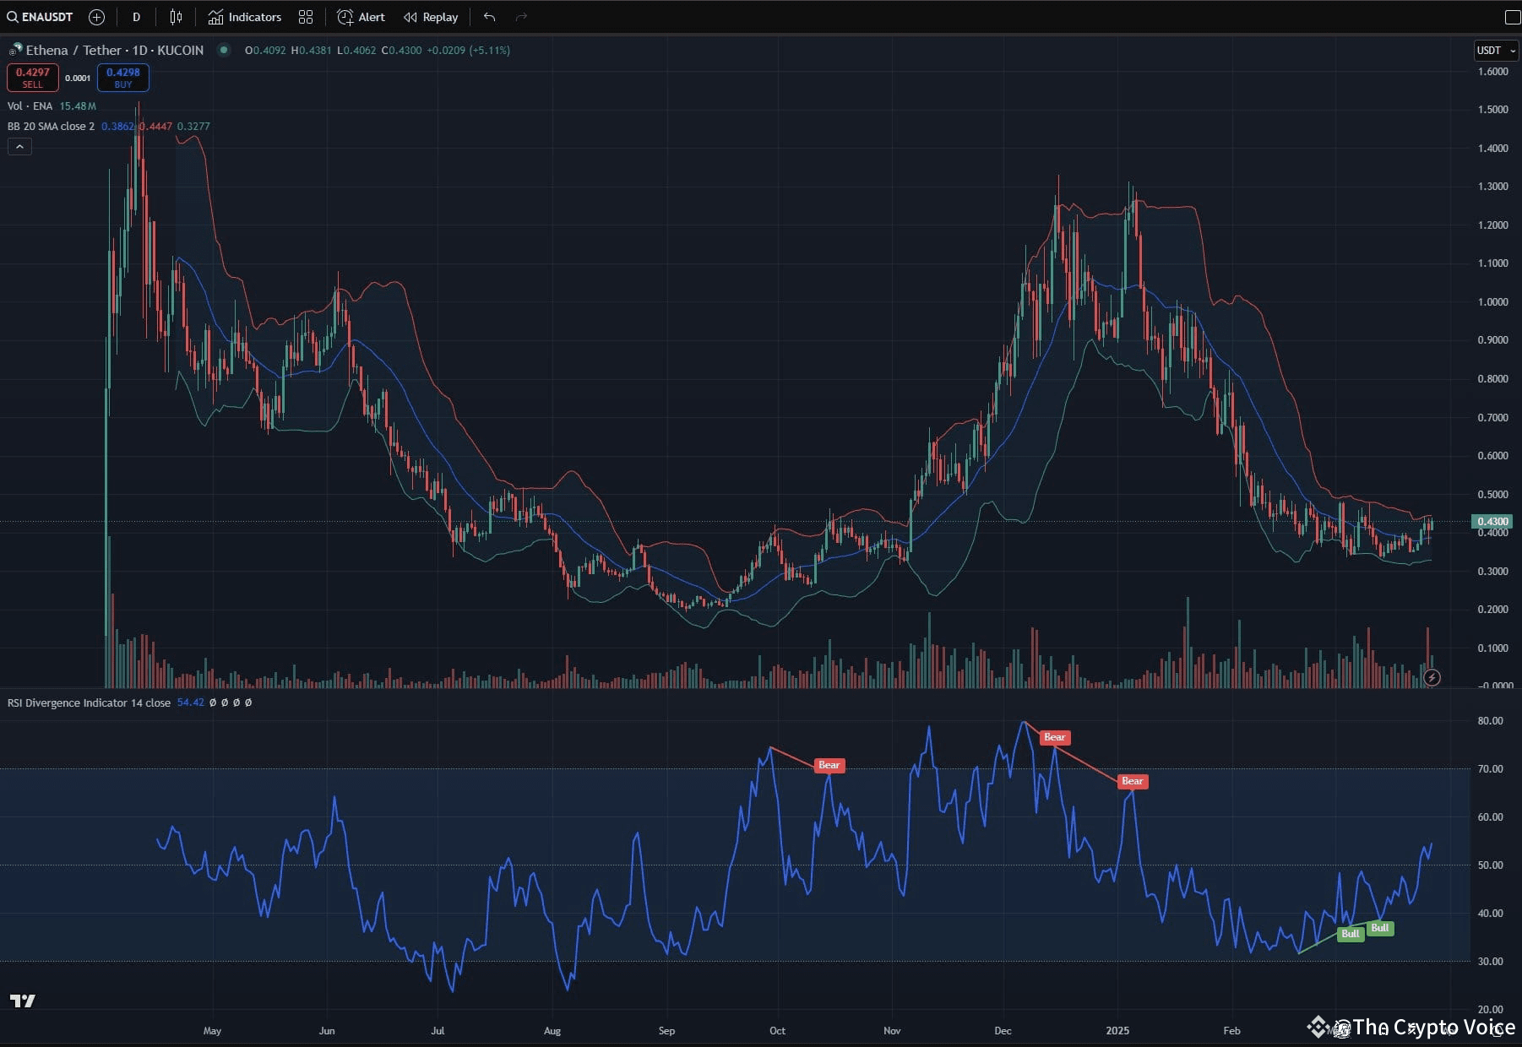Select the Bear label near October
This screenshot has width=1522, height=1047.
pos(829,765)
